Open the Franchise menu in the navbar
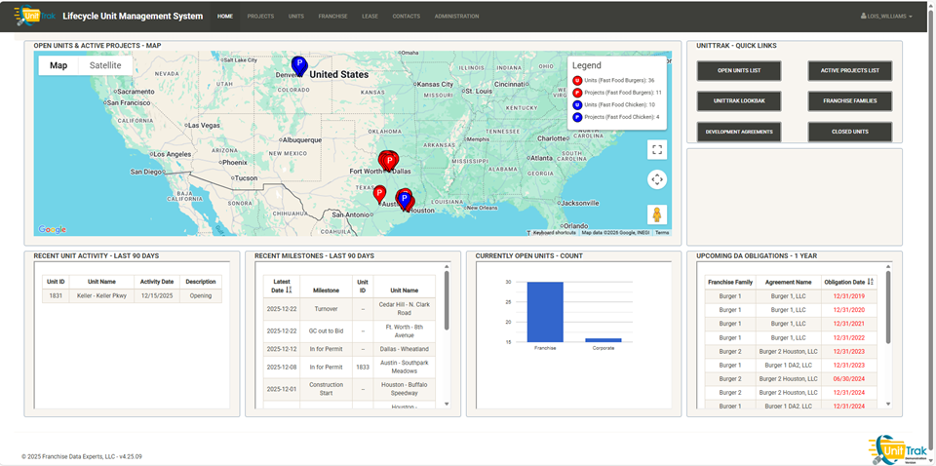This screenshot has height=466, width=936. pos(333,17)
